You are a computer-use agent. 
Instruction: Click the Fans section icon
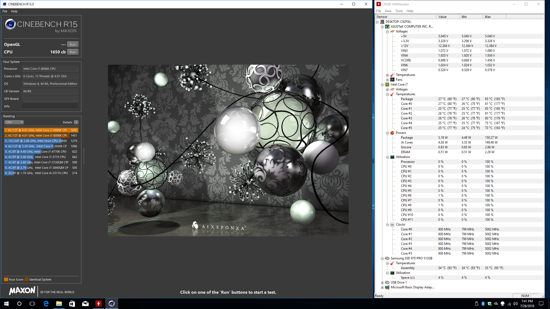392,80
